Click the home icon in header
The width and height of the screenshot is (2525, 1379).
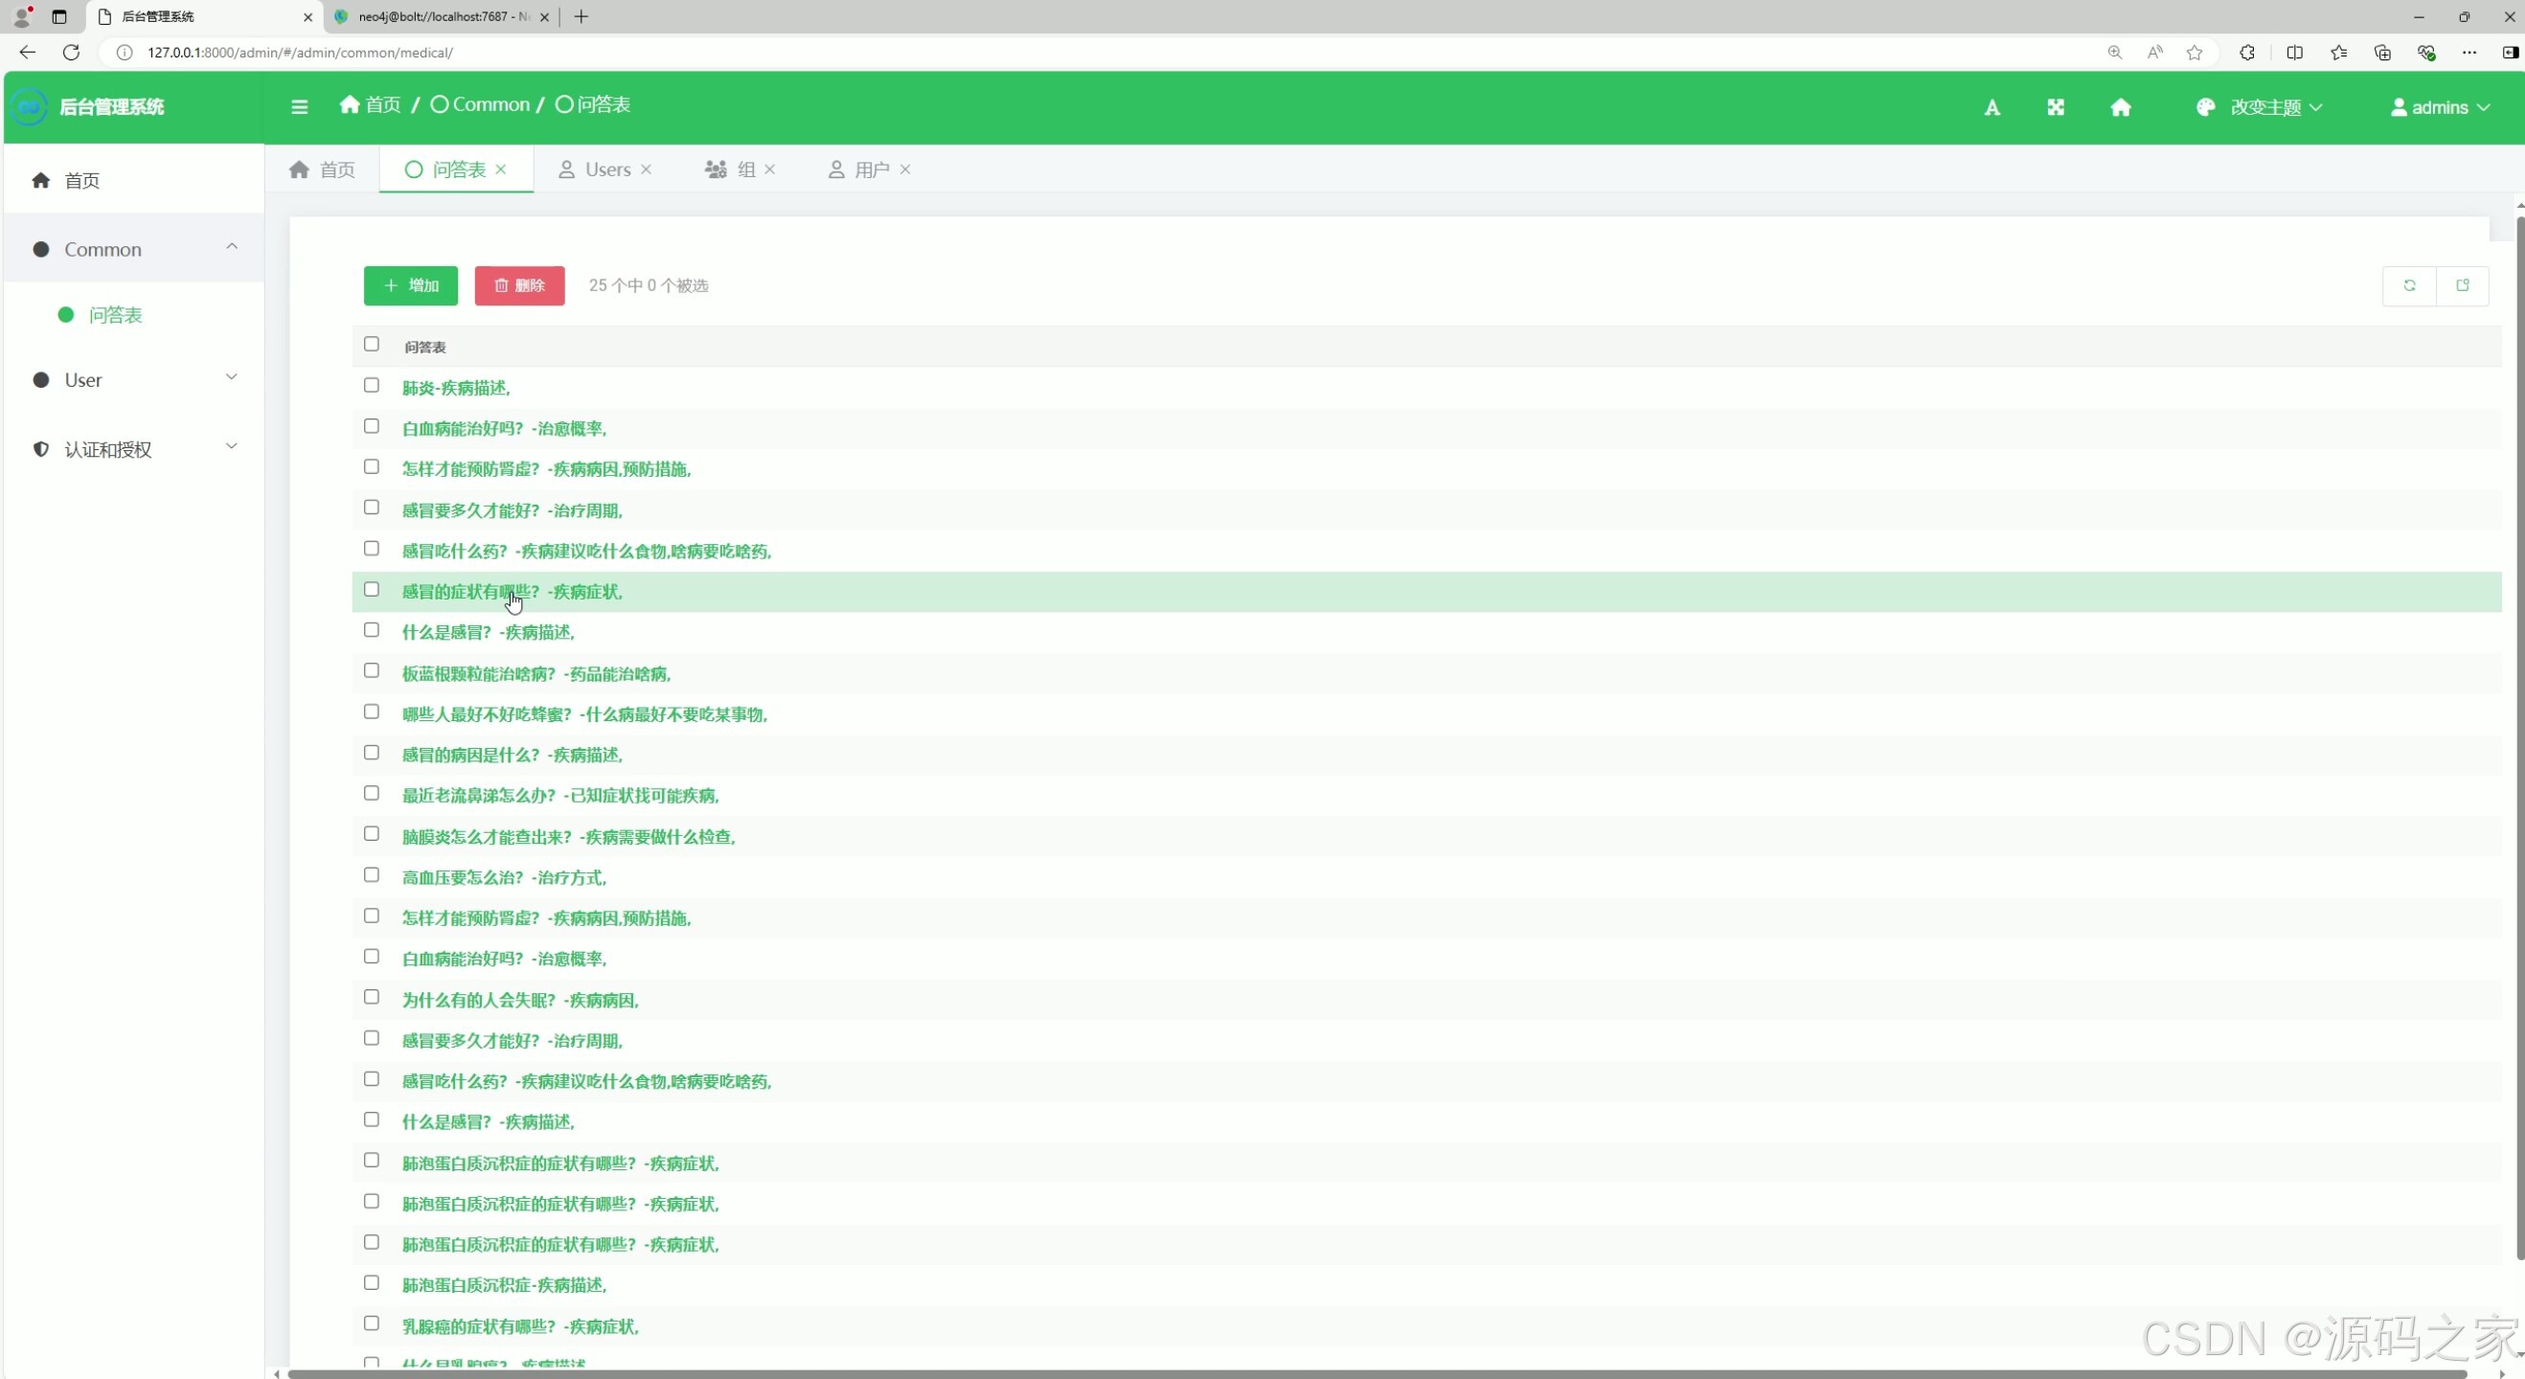2120,108
